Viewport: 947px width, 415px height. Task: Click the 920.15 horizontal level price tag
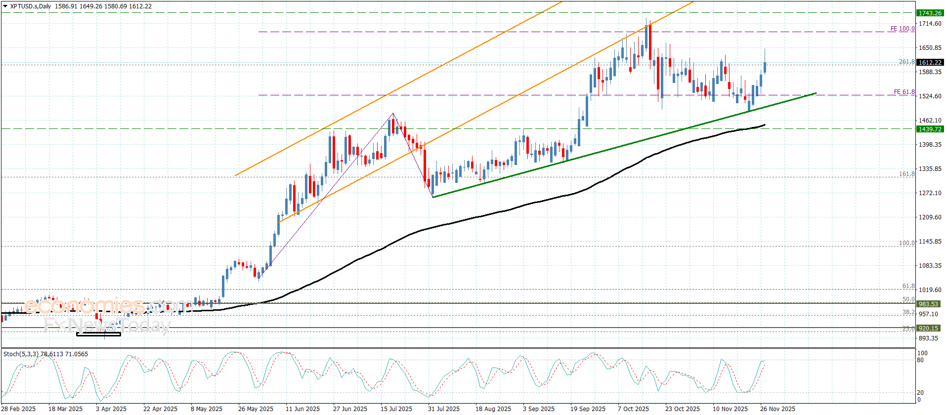928,329
